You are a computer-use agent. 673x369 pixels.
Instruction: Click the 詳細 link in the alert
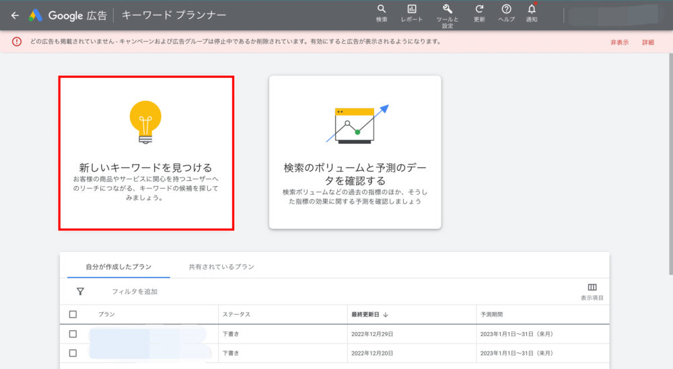[x=648, y=42]
